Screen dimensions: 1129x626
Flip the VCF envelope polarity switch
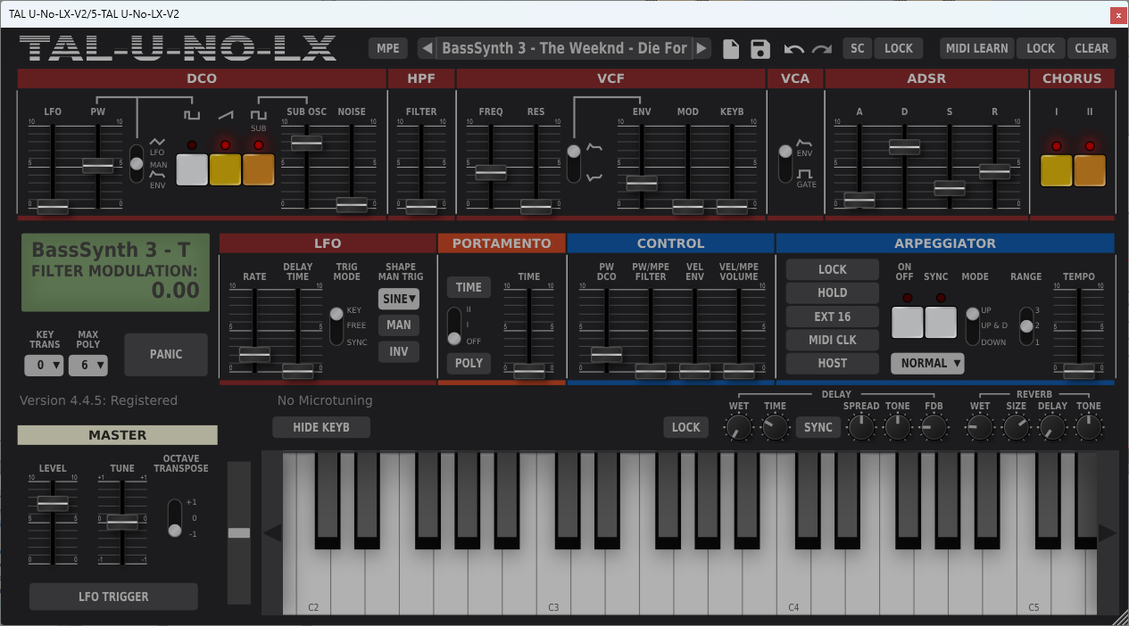pyautogui.click(x=574, y=163)
